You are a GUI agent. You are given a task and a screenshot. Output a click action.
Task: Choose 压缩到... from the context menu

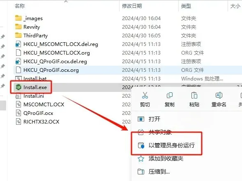(159, 172)
